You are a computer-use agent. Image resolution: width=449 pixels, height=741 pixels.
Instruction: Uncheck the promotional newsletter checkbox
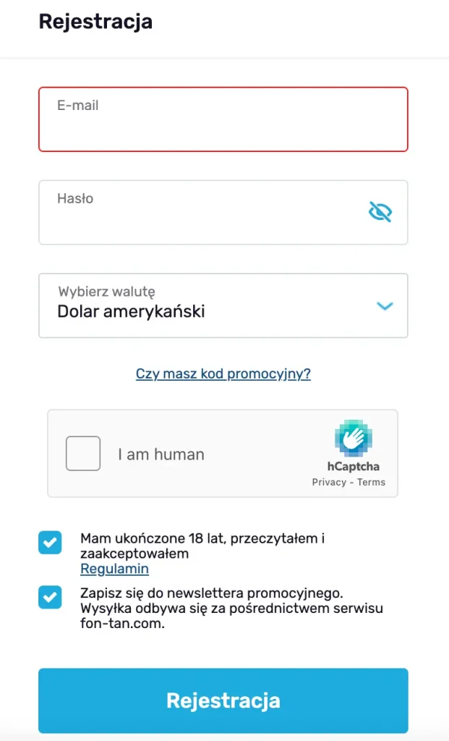50,597
